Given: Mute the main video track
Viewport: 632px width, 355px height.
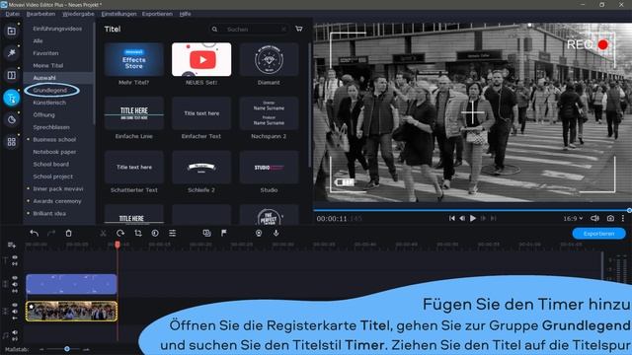Looking at the screenshot, I should [15, 312].
